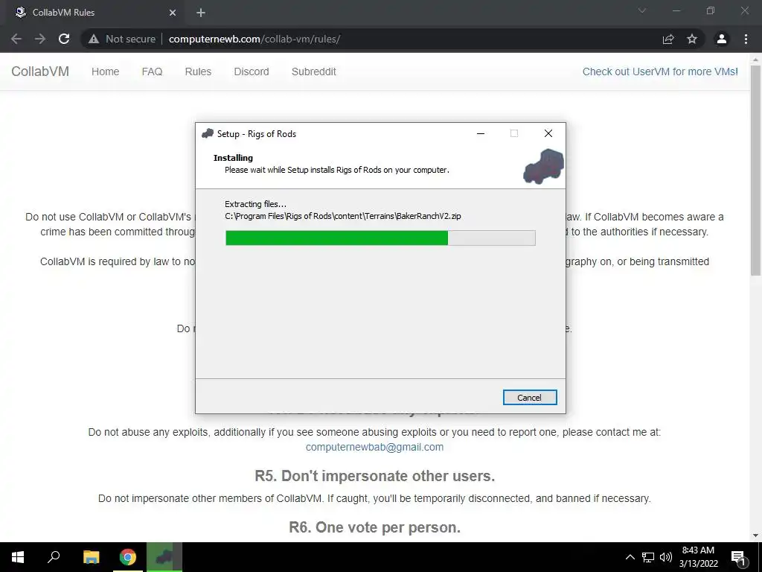The image size is (762, 572).
Task: Click the BakerRanchV2.zip file path text
Action: tap(342, 216)
